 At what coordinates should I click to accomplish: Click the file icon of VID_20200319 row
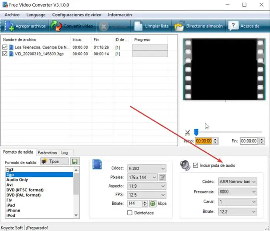pos(11,54)
